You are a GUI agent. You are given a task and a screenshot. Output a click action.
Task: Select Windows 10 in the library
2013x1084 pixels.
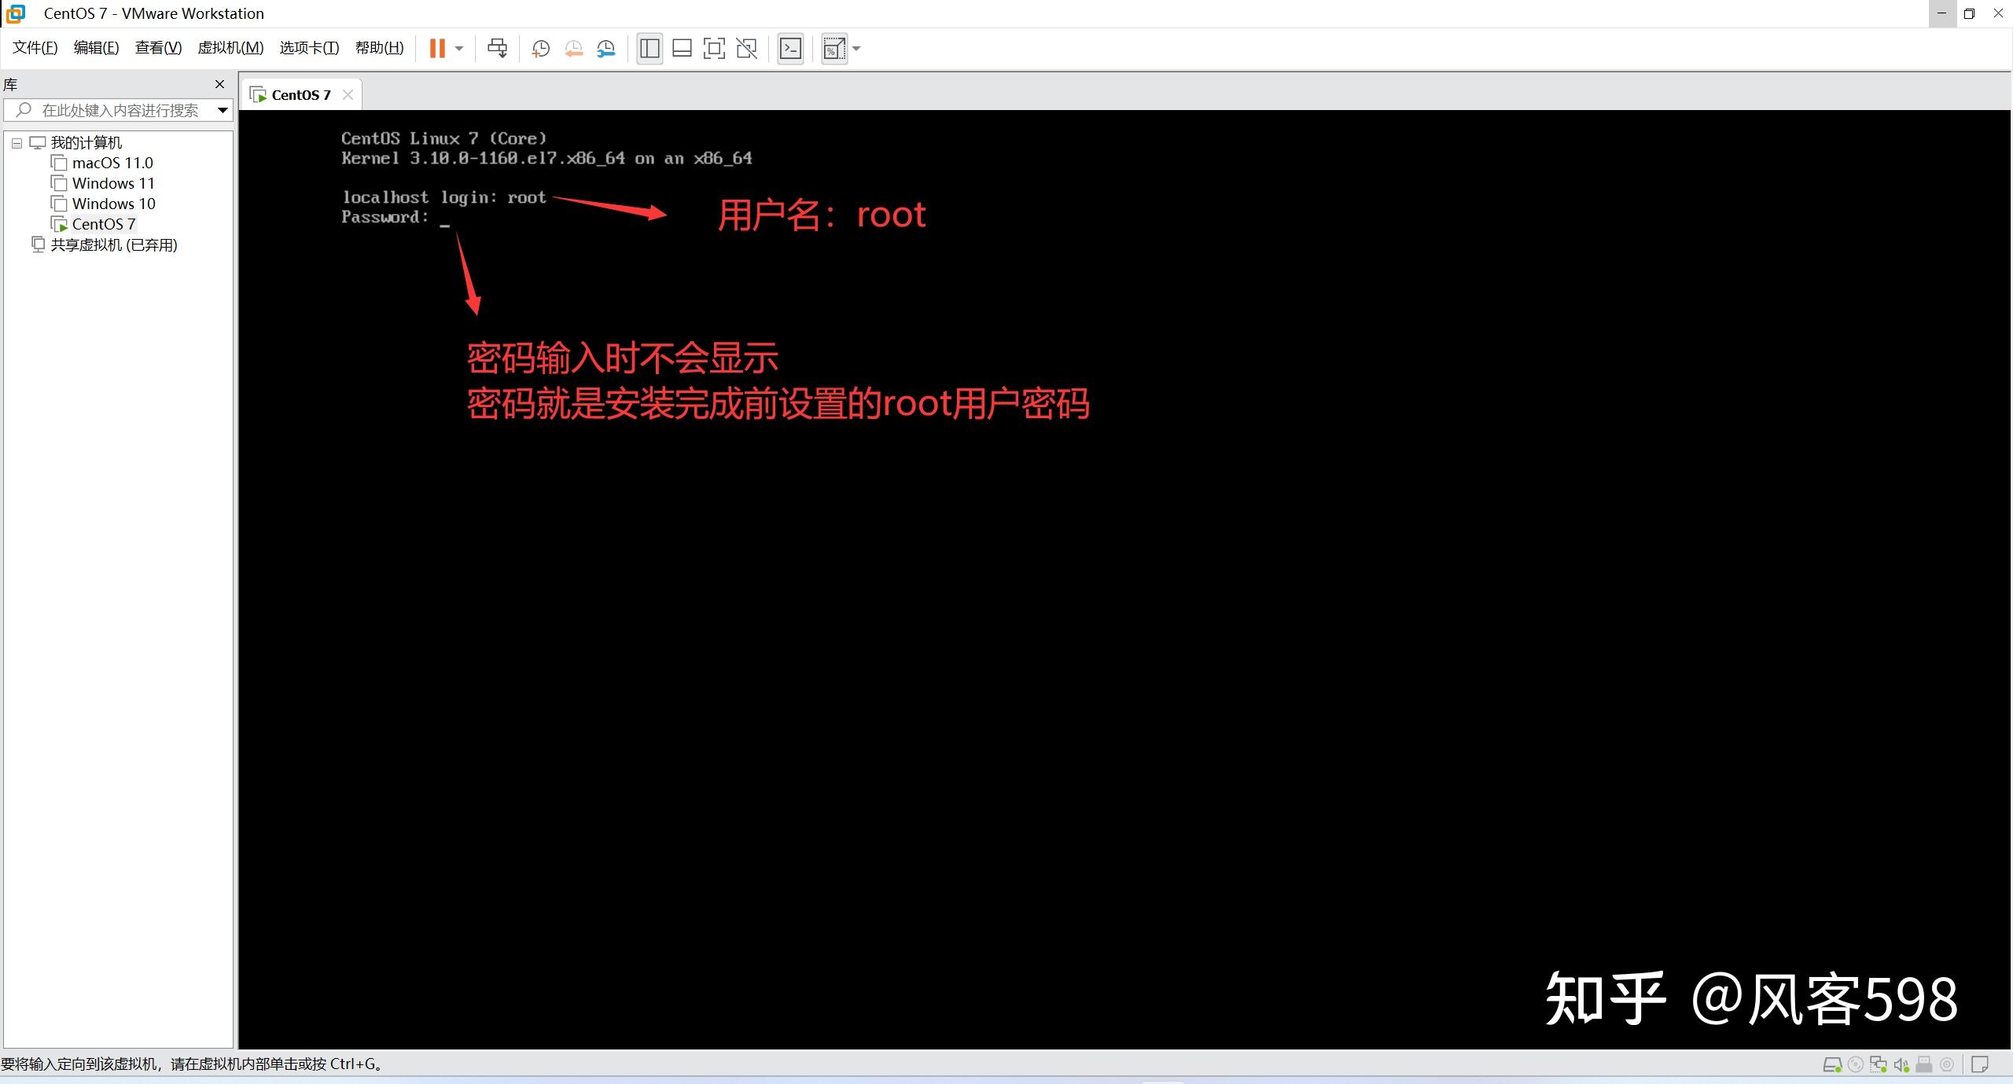(113, 204)
